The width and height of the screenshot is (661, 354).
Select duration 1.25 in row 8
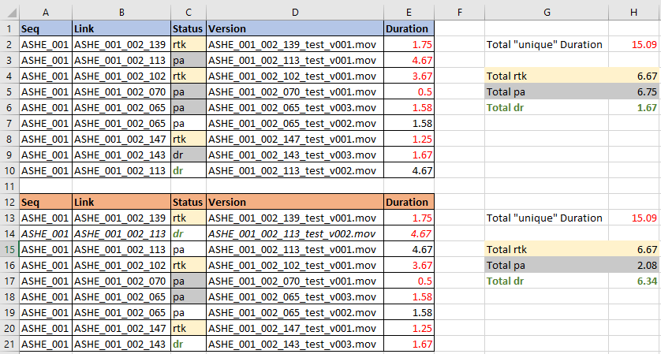[x=409, y=139]
